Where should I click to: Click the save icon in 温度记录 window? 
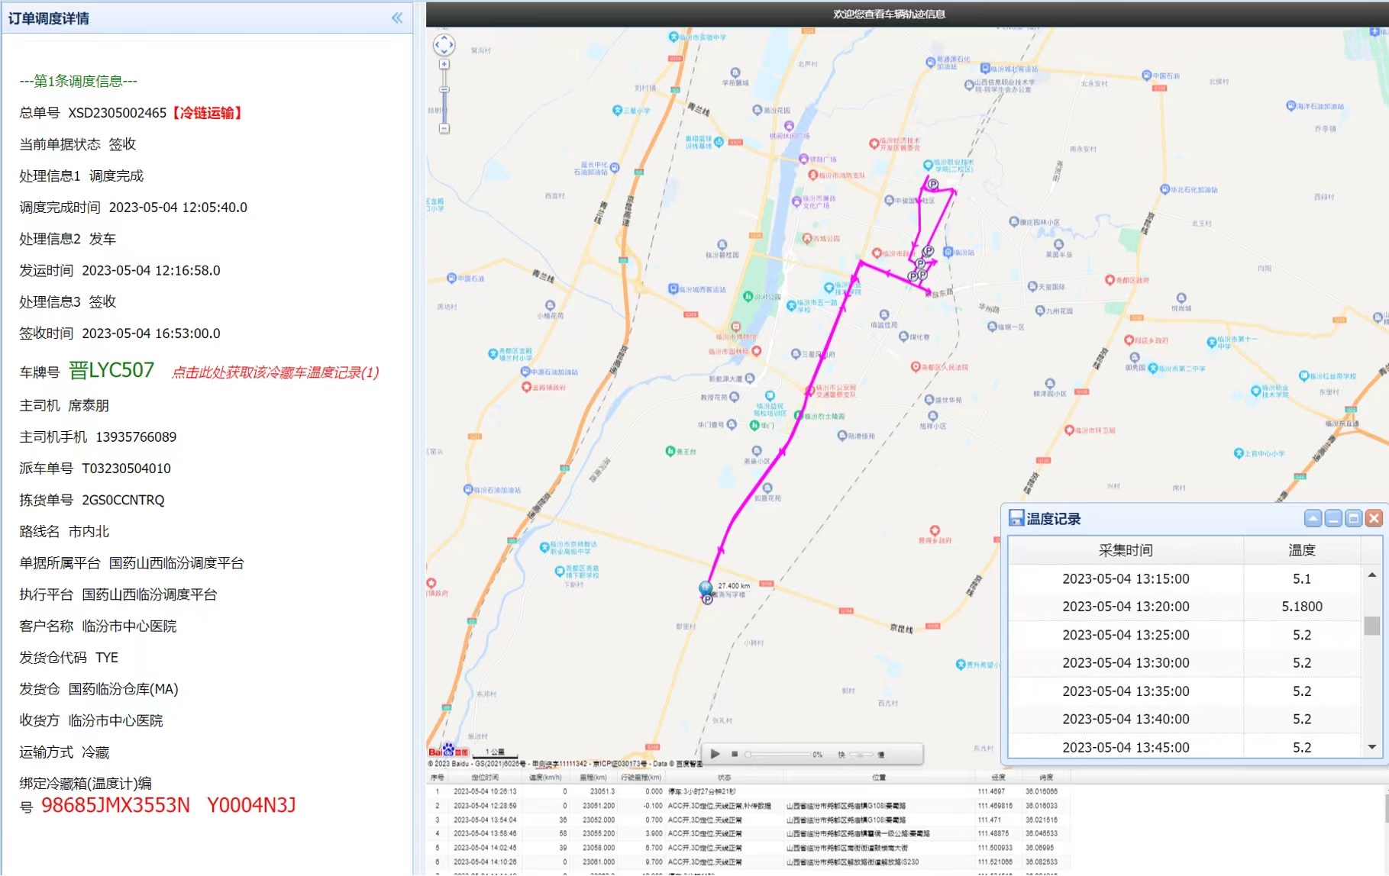click(x=1016, y=518)
